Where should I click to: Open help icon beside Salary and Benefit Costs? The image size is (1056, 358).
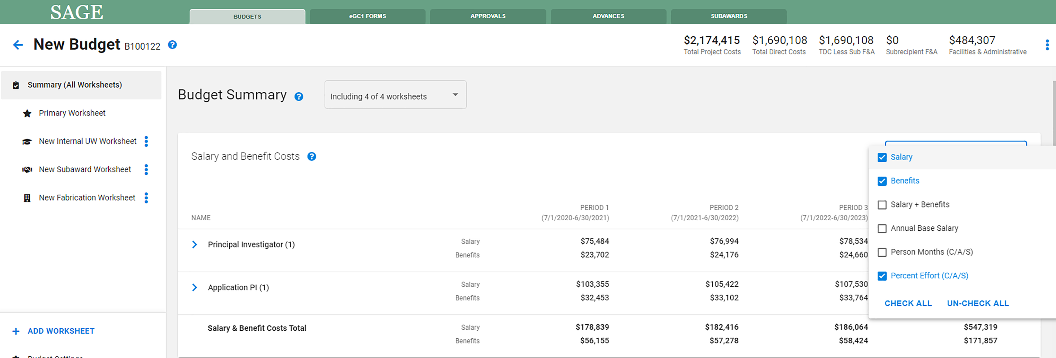[312, 157]
